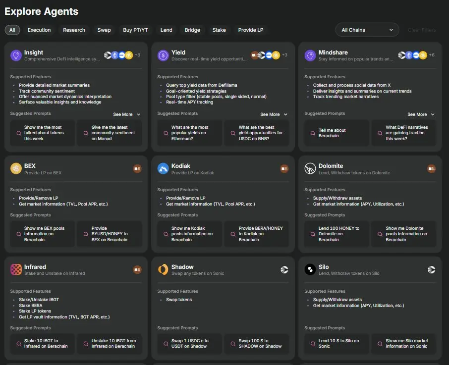The height and width of the screenshot is (365, 449).
Task: Expand See More on Yield card
Action: [274, 114]
